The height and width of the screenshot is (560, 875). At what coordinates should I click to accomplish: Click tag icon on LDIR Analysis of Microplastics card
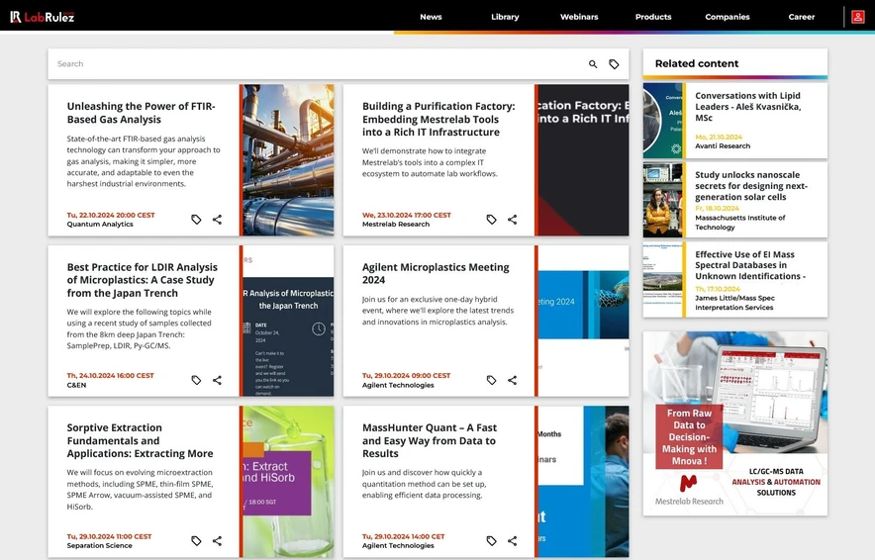pos(196,380)
